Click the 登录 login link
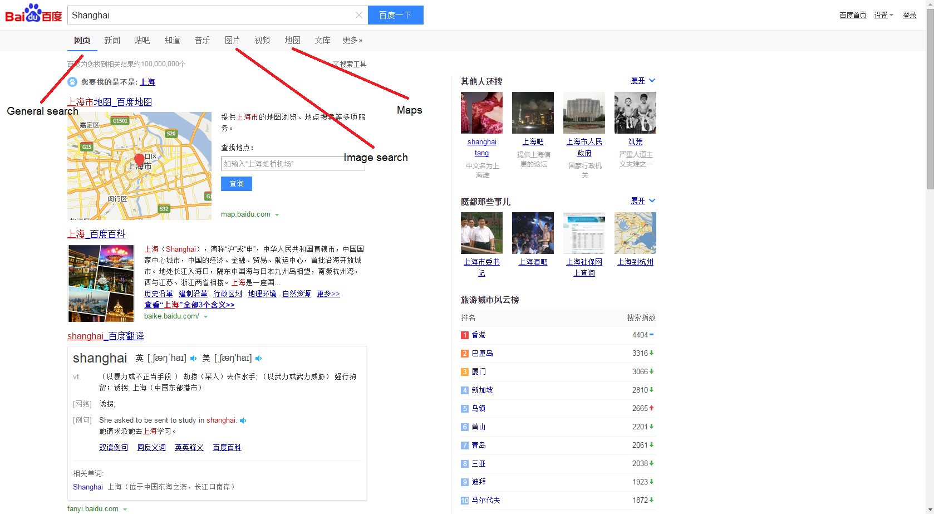 tap(910, 15)
